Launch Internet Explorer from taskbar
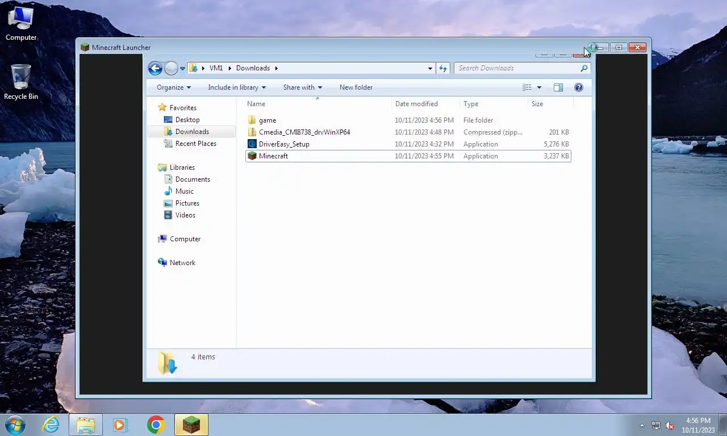 51,425
